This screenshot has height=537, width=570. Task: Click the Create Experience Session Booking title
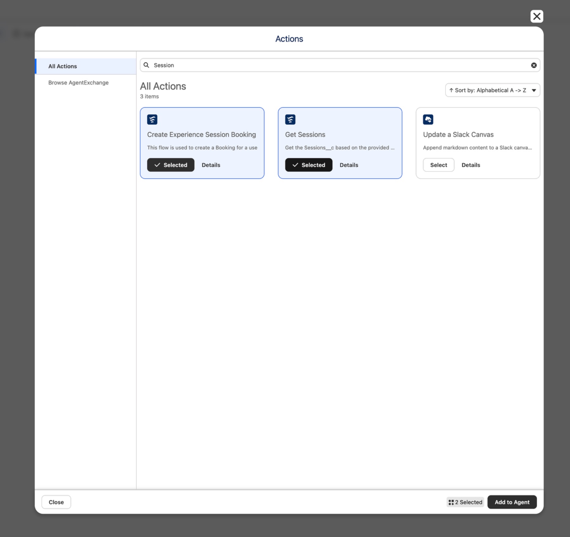click(201, 134)
